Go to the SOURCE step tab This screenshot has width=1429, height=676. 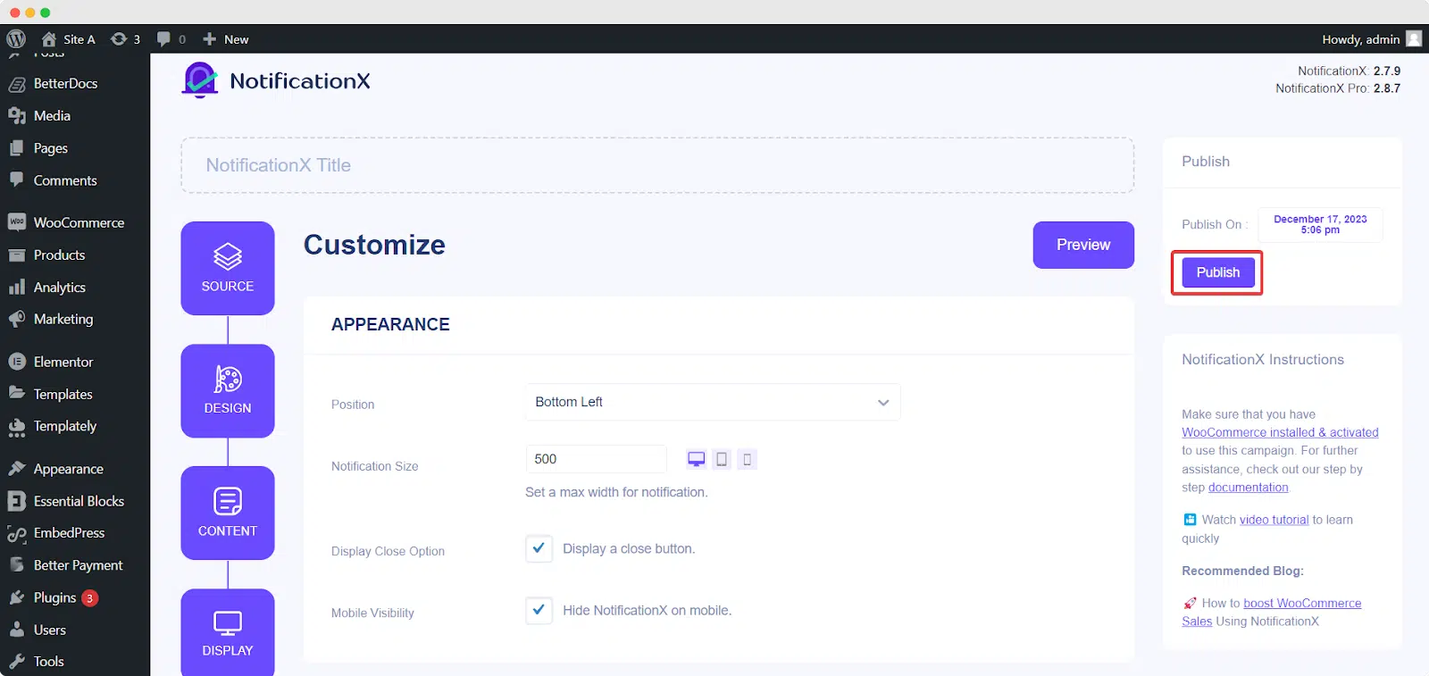228,268
